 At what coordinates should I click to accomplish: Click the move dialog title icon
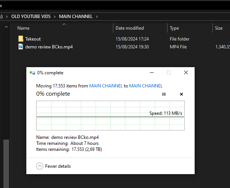pyautogui.click(x=32, y=73)
